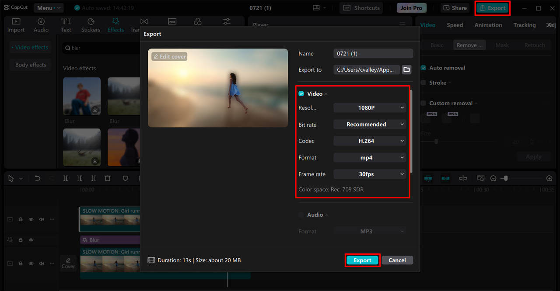Select the Basic sub-tab

pos(437,45)
